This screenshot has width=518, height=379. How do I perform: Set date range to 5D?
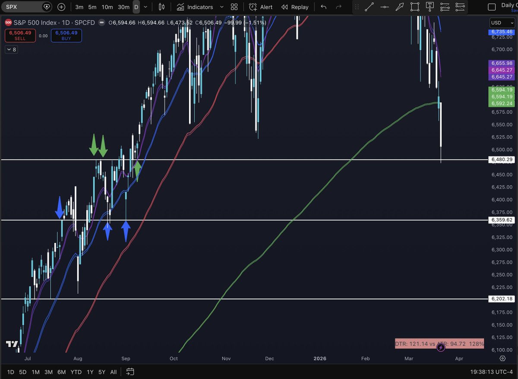[23, 372]
